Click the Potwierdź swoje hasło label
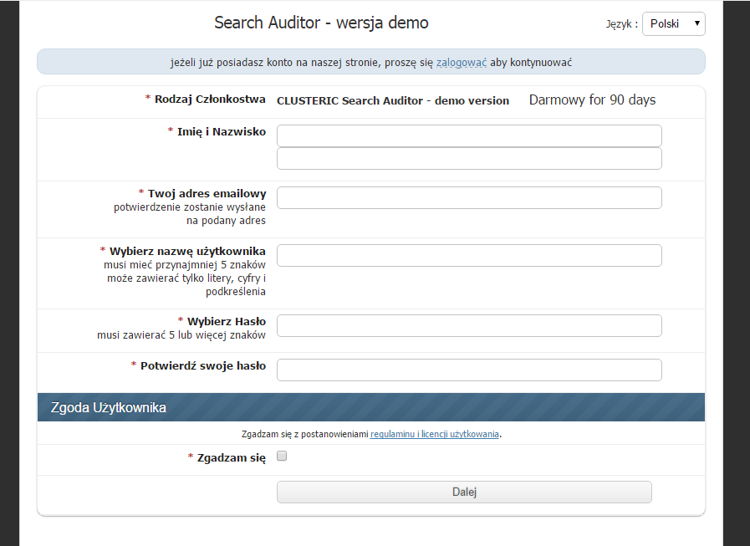 click(x=202, y=365)
